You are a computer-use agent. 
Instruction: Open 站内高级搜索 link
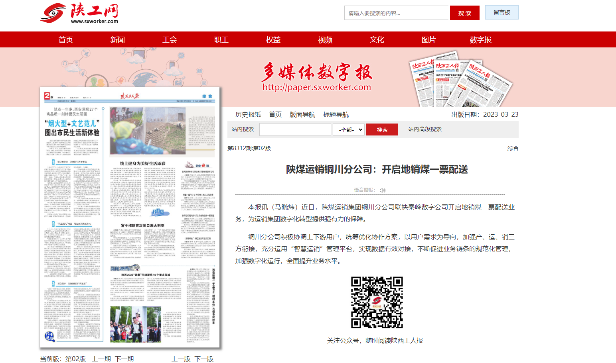[x=425, y=129]
